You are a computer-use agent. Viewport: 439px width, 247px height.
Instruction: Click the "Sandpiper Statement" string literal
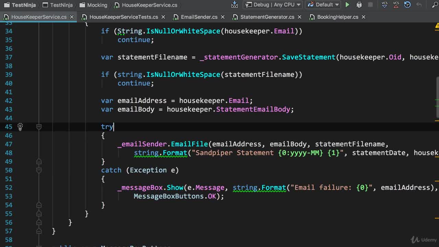(x=268, y=153)
